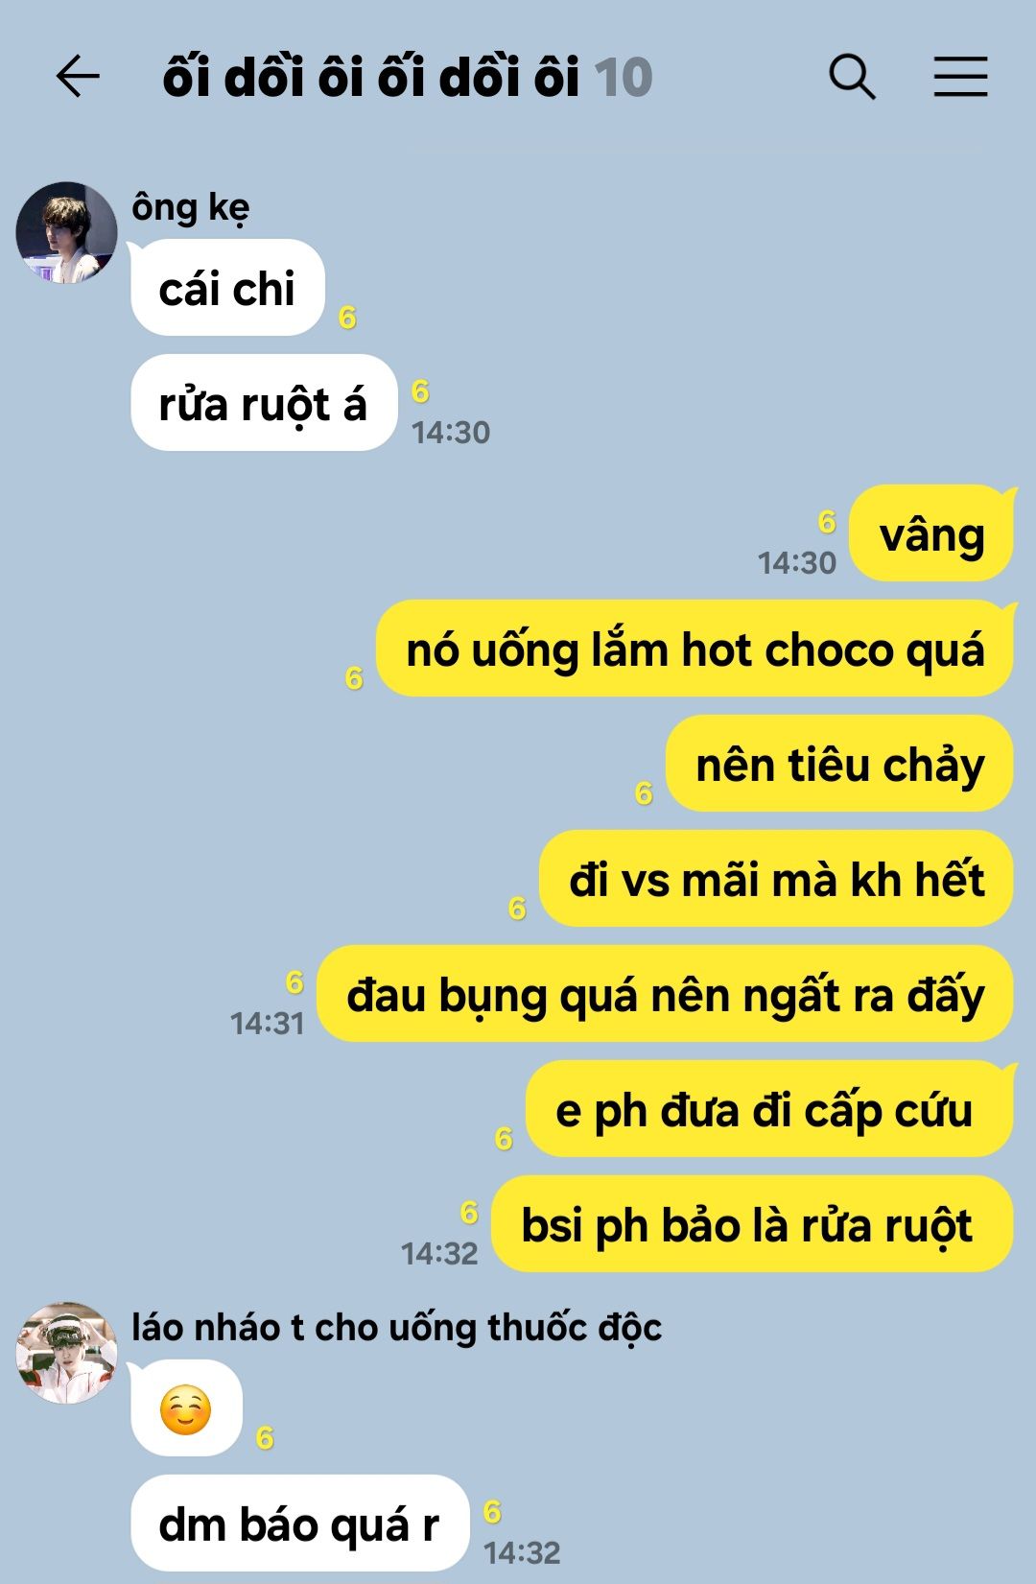Tap the sender name "ông kẹ"
The image size is (1036, 1584).
[x=191, y=207]
